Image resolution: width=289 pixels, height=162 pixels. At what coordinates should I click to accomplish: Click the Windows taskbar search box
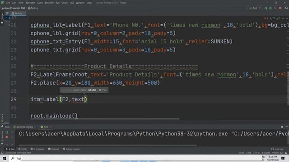[x=15, y=158]
